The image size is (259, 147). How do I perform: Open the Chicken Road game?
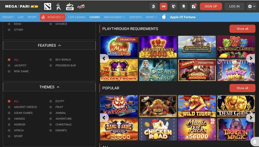tap(158, 129)
